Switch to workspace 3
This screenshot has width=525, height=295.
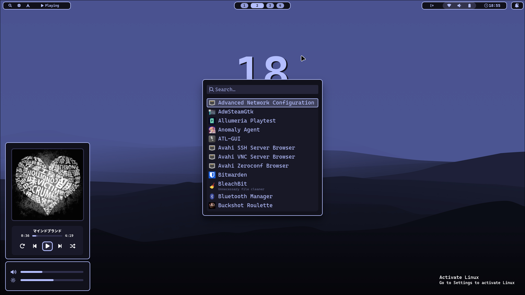click(270, 5)
